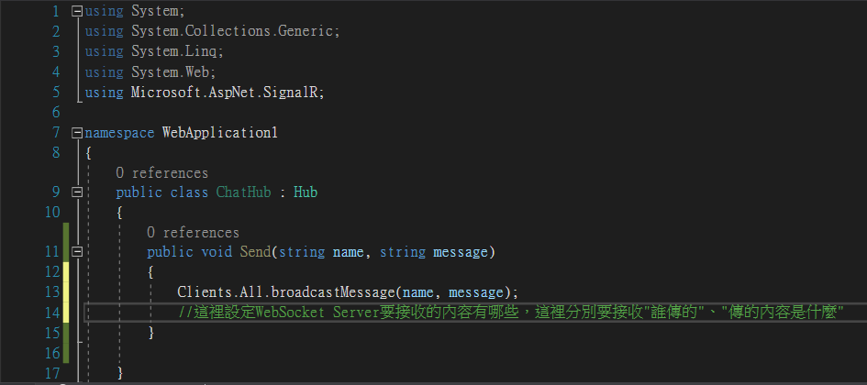Click the Send method name
Viewport: 867px width, 385px height.
click(x=255, y=252)
